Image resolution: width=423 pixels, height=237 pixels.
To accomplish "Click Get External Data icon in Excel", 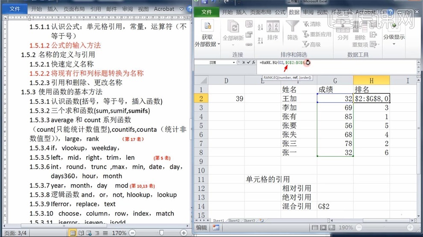I will [x=207, y=26].
